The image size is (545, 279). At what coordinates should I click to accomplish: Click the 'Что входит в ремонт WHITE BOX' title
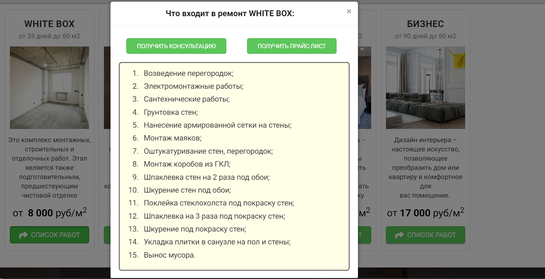point(230,14)
